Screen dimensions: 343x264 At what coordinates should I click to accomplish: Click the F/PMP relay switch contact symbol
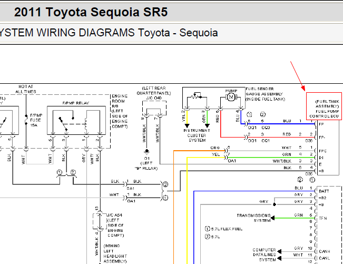tap(63, 124)
